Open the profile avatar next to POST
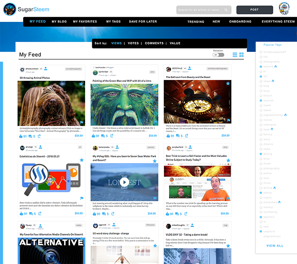 (284, 9)
